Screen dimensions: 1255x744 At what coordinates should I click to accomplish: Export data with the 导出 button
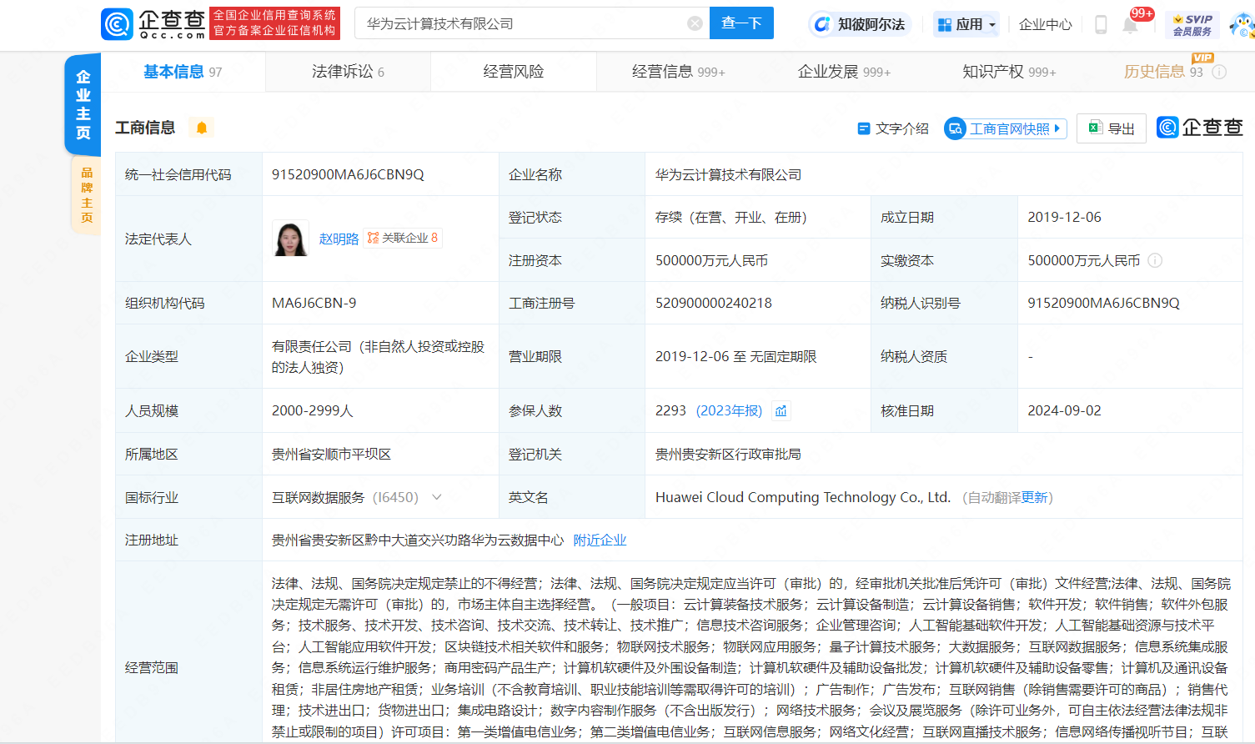pyautogui.click(x=1112, y=128)
